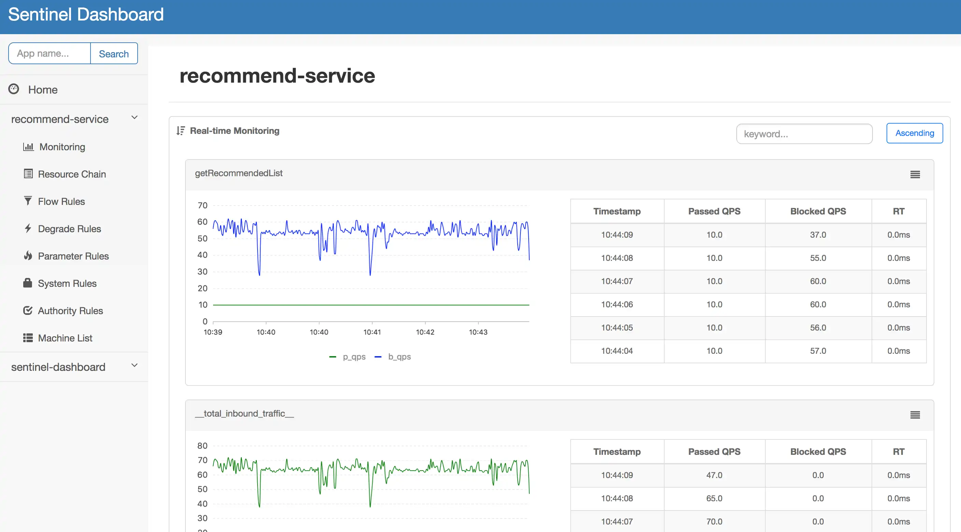Expand the recommend-service sidebar section
961x532 pixels.
(x=134, y=118)
